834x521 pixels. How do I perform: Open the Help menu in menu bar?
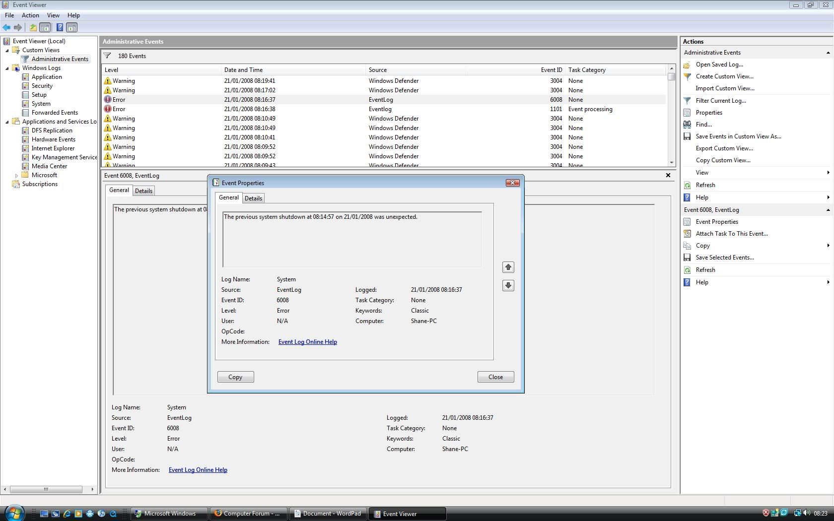click(73, 15)
